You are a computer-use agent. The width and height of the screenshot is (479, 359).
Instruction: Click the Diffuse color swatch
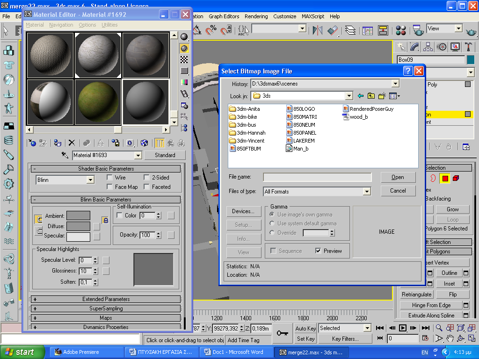(79, 226)
